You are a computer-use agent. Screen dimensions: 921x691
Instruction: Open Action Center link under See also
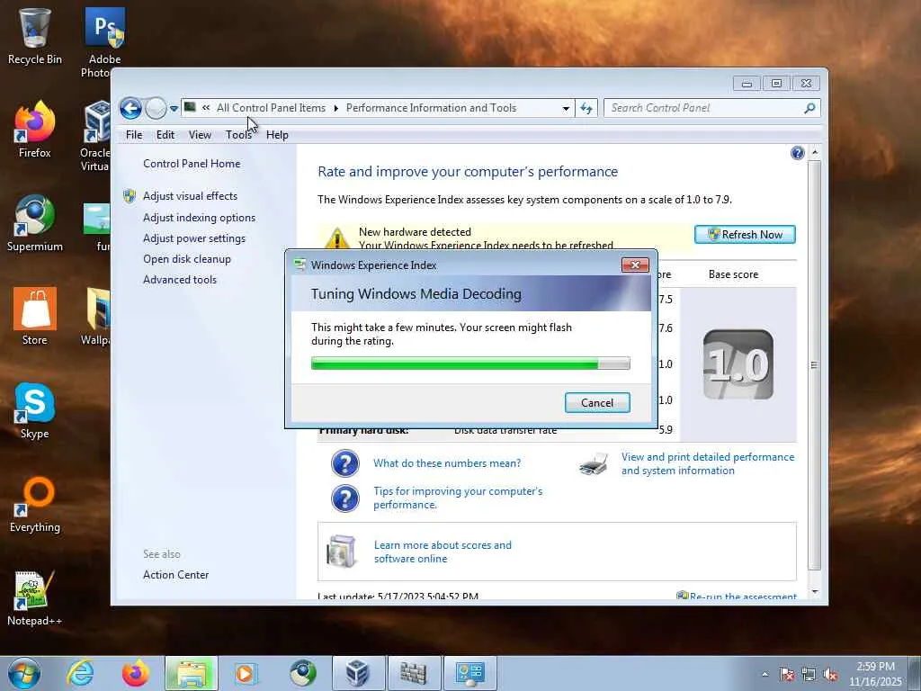point(175,575)
